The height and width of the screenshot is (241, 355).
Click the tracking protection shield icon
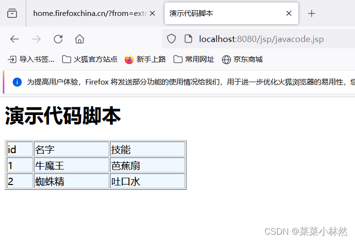coord(171,39)
